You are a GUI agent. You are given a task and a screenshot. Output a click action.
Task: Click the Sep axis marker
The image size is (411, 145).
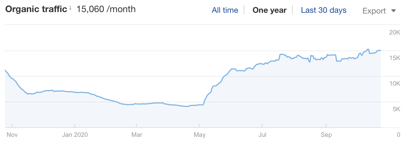326,135
